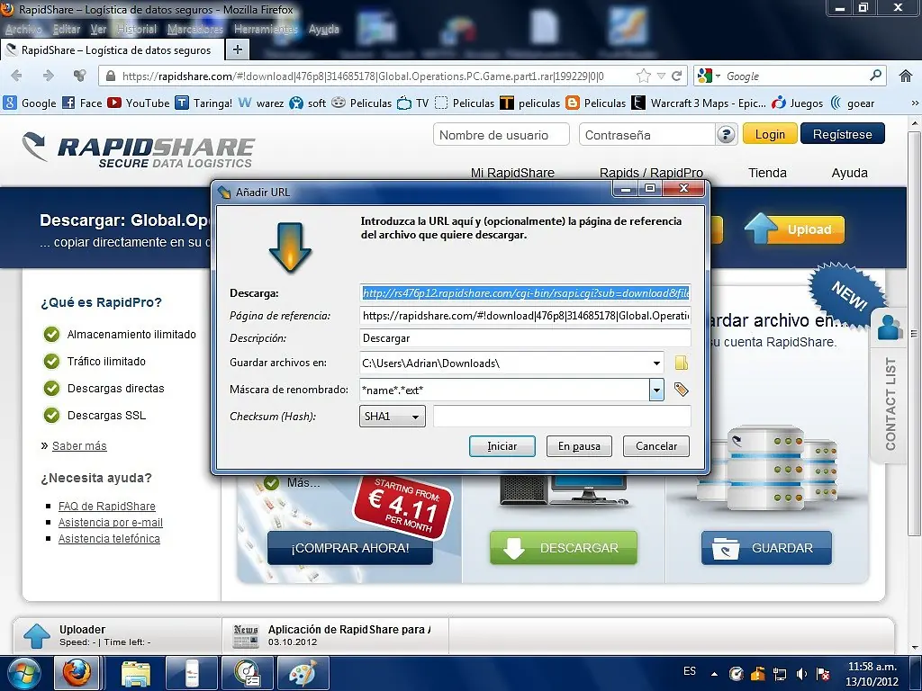Open the Marcadores menu

click(195, 29)
